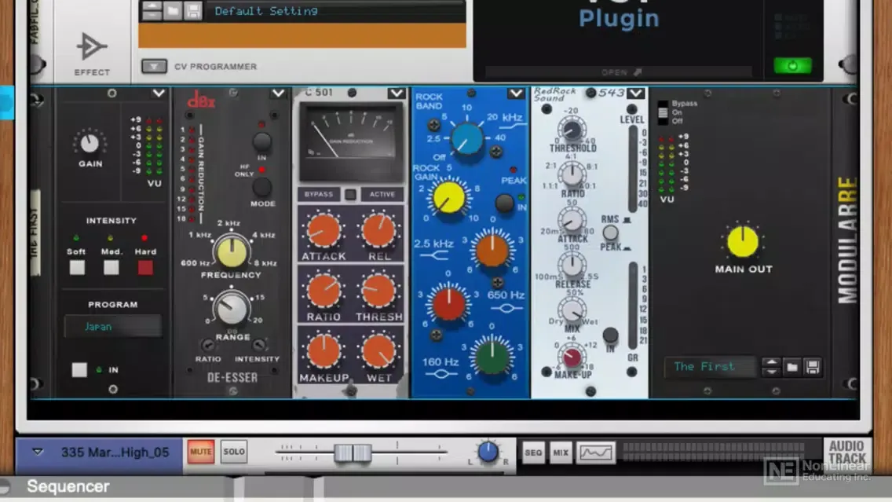Click the 543 Attack knob

(571, 220)
